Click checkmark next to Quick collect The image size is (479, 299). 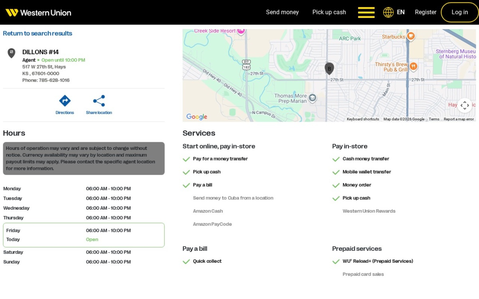[x=186, y=262]
